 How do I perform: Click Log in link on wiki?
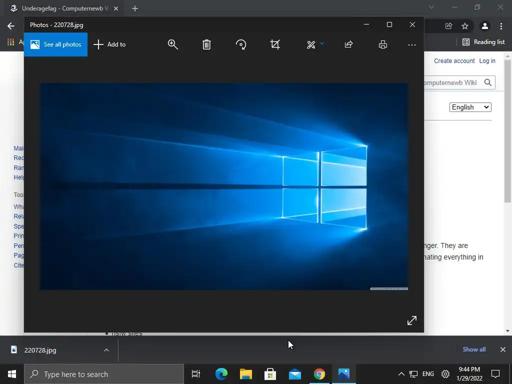(487, 60)
